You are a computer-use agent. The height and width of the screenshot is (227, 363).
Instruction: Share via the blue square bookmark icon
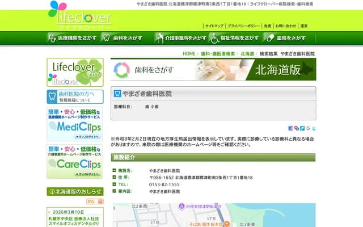coord(302,128)
